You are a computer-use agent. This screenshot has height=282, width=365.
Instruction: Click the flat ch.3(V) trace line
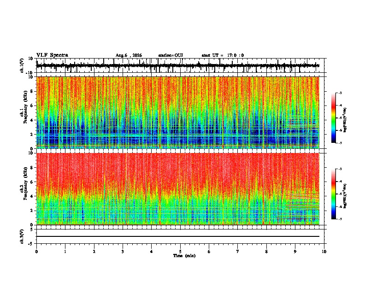[x=178, y=236]
